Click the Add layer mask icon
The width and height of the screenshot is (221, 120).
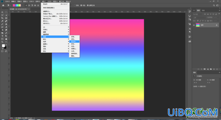coord(205,69)
